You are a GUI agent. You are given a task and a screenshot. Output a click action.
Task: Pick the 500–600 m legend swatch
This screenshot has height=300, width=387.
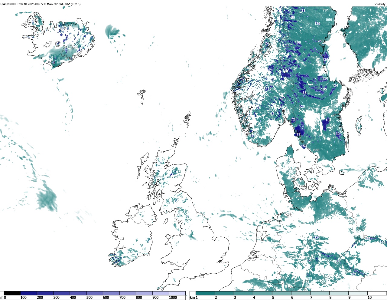[95, 293]
